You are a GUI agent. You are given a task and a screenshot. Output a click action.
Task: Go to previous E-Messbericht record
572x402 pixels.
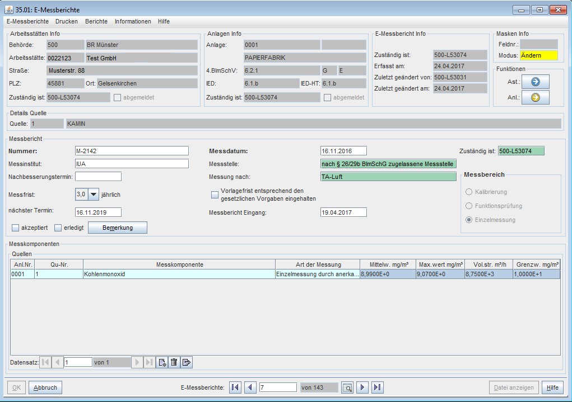coord(250,387)
